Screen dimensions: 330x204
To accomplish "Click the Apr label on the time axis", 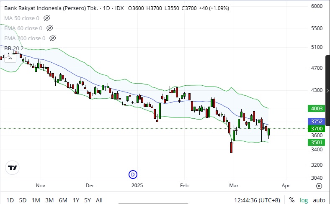I will point(286,186).
